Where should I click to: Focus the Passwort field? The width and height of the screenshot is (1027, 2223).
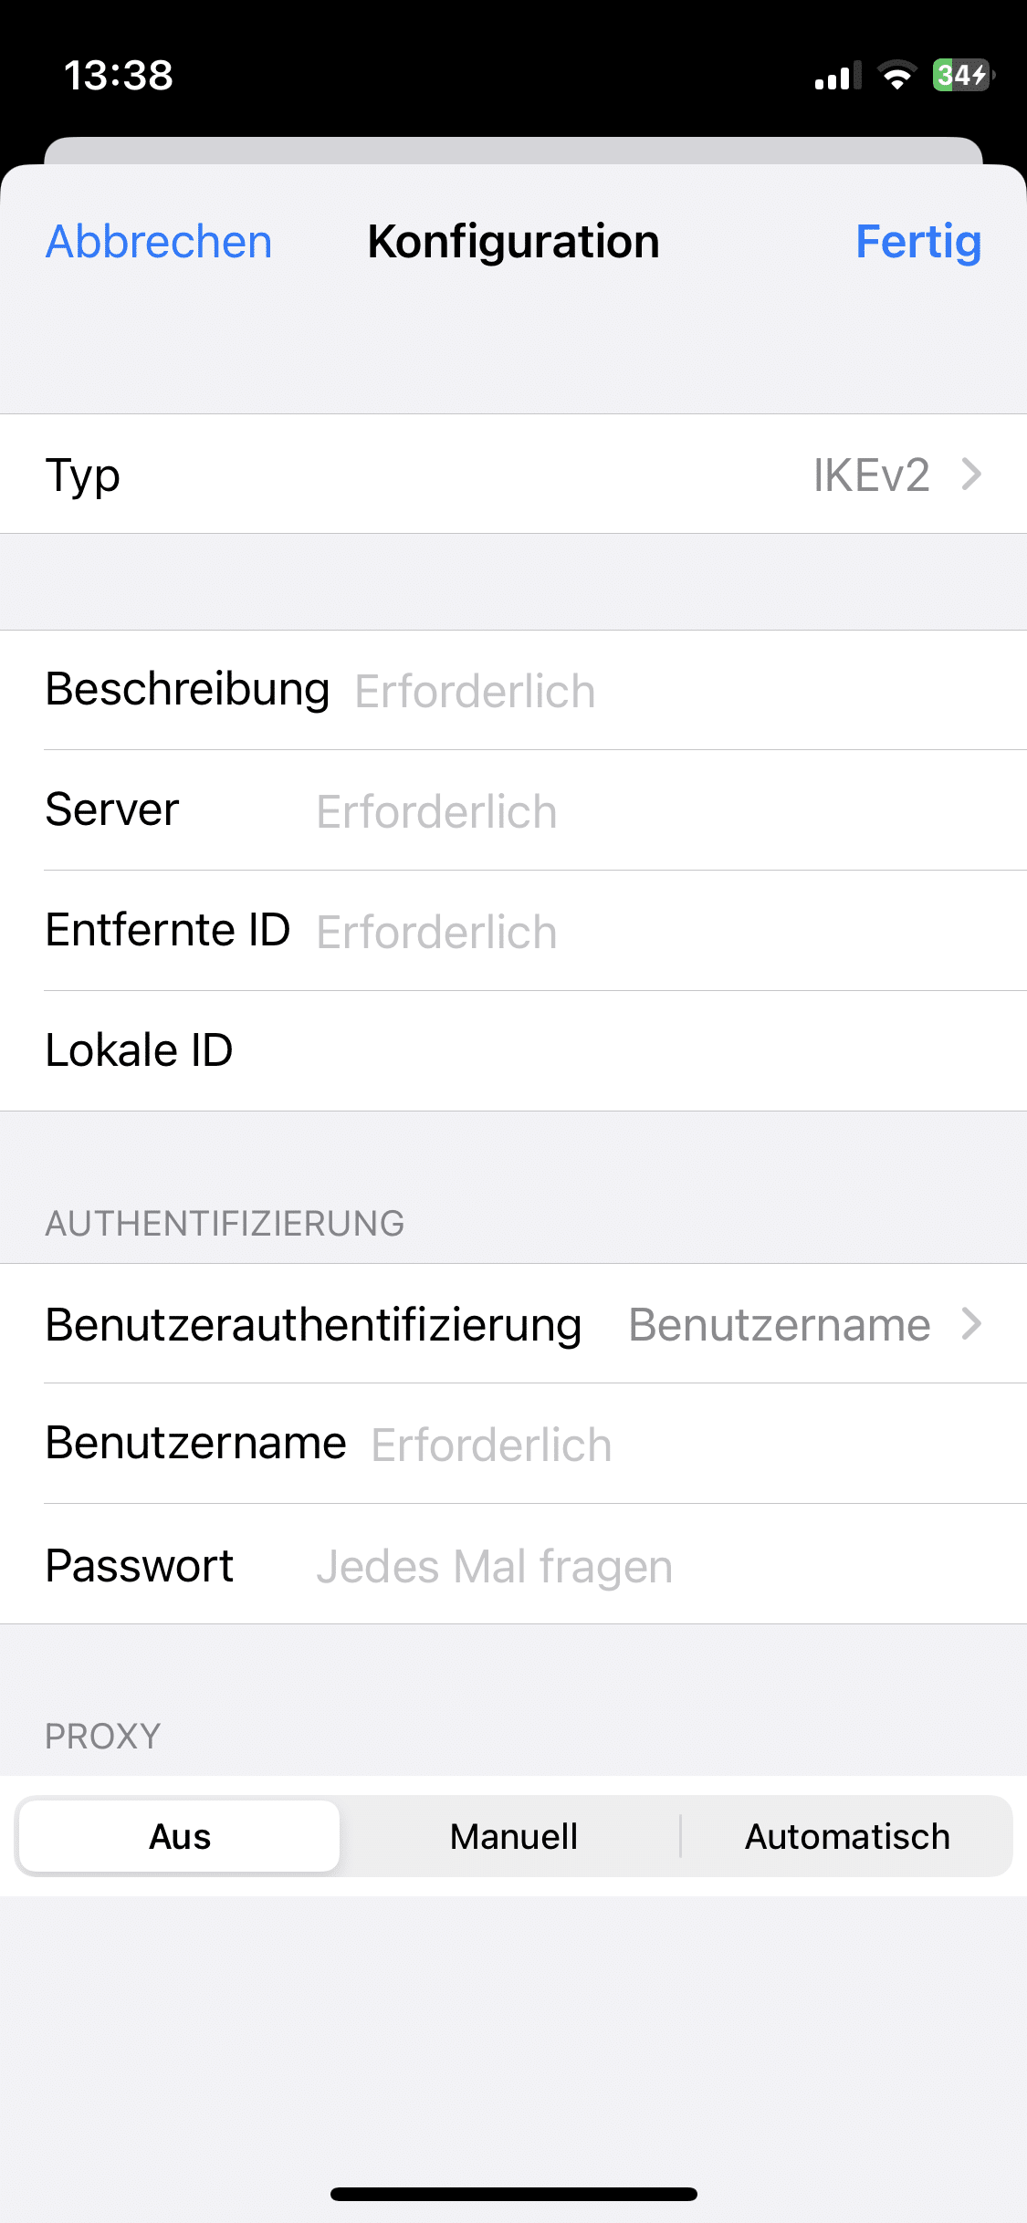coord(657,1566)
